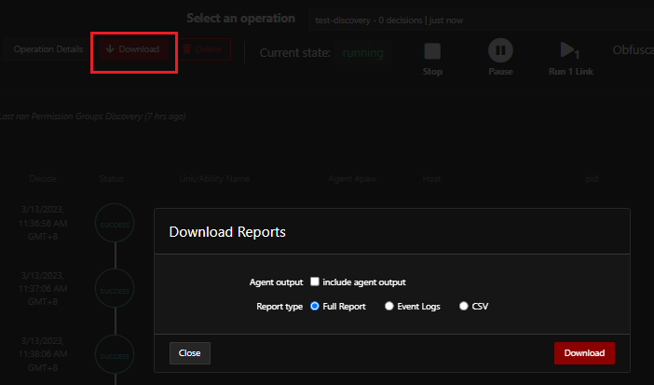Pause the running operation
Viewport: 654px width, 385px height.
pos(500,50)
